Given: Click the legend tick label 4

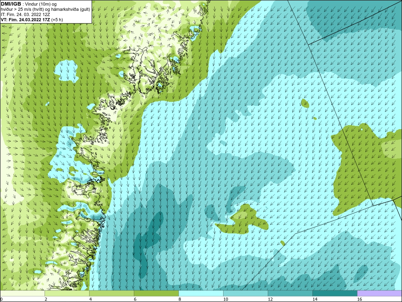Looking at the screenshot, I should [x=90, y=299].
